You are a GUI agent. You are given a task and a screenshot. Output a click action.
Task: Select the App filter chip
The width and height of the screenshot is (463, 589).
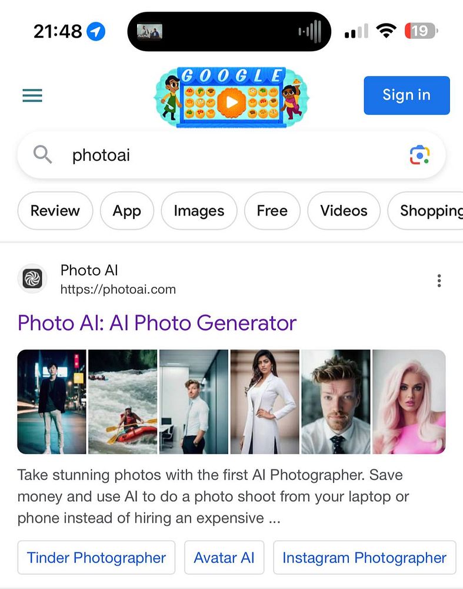point(127,211)
